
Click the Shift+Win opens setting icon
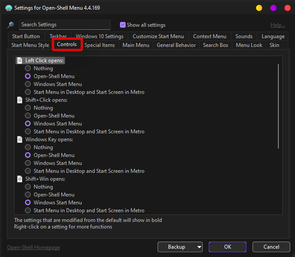pos(20,179)
